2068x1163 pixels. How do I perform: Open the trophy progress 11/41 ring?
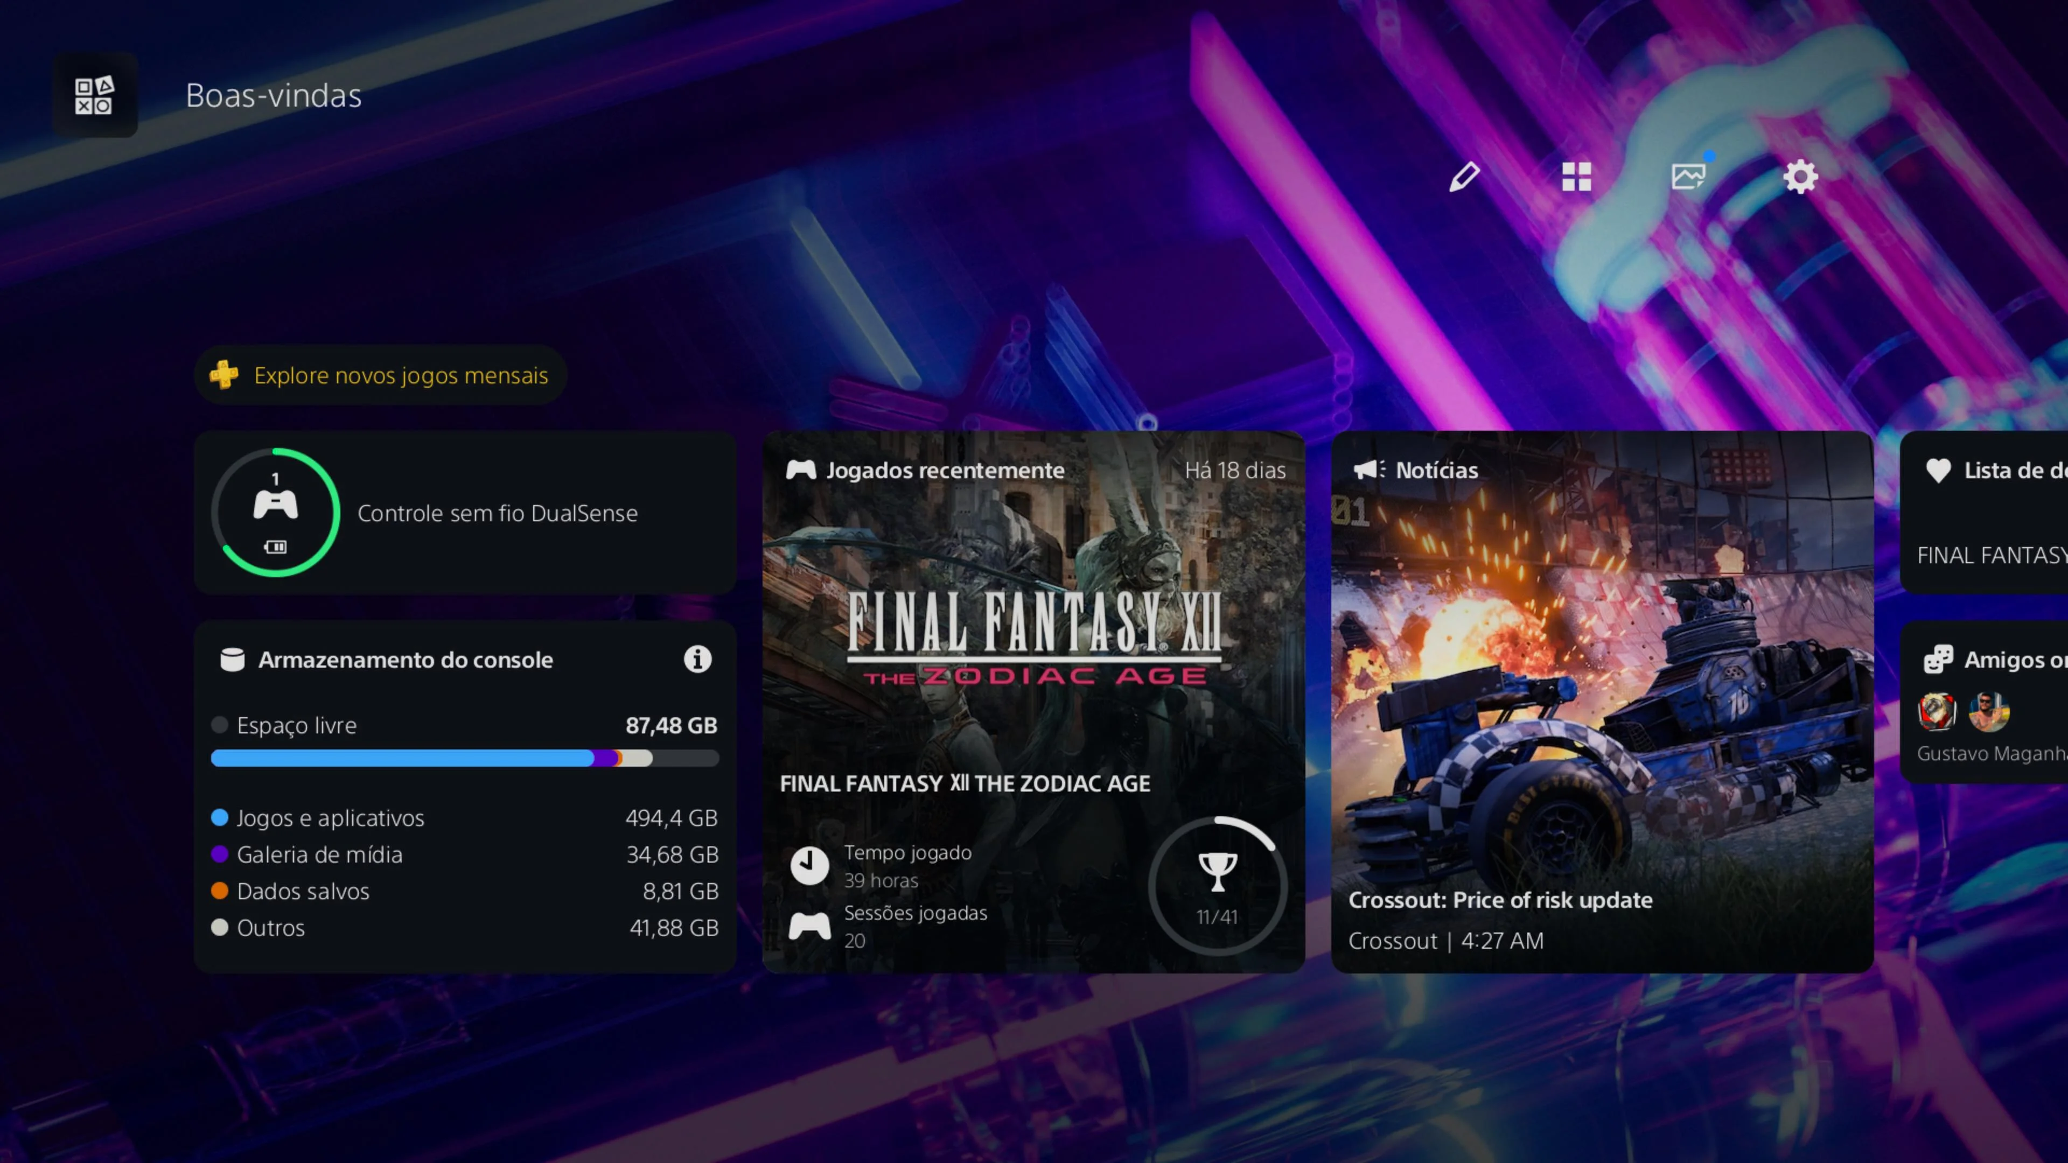click(x=1217, y=886)
